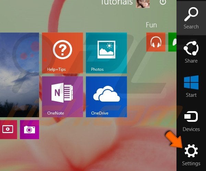Open the Search charm
This screenshot has height=171, width=206.
click(x=191, y=18)
